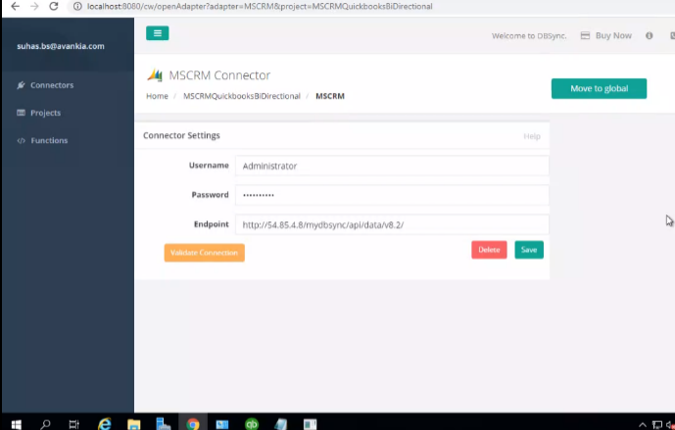Click the Projects icon in the sidebar

21,113
